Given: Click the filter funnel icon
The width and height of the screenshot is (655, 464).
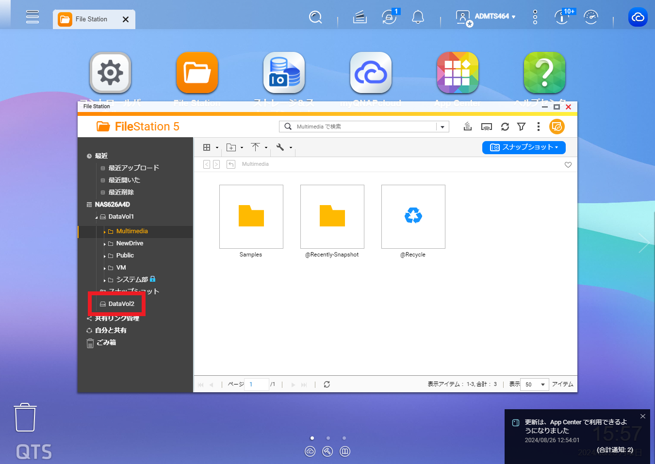Looking at the screenshot, I should 522,127.
